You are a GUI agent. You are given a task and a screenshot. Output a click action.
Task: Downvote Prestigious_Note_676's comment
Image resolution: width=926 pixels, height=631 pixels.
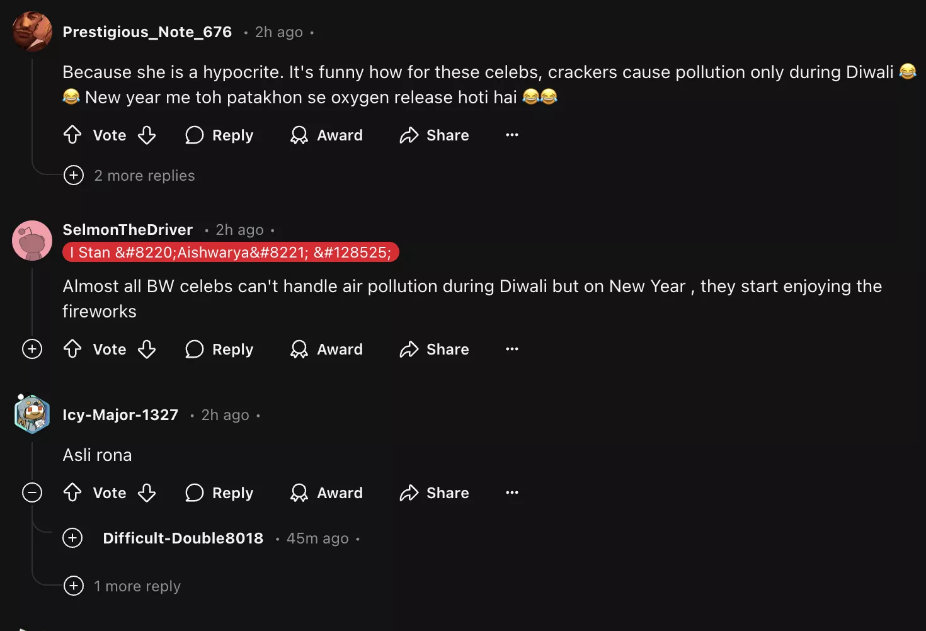click(x=147, y=135)
